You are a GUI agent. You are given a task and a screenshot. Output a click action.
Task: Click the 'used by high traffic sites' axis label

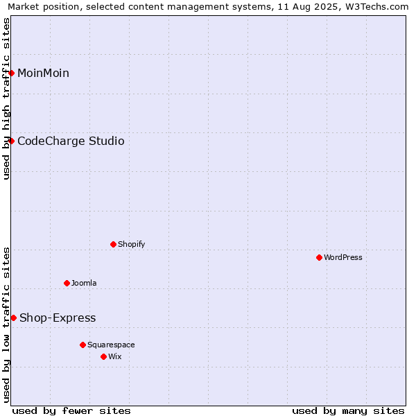point(6,98)
